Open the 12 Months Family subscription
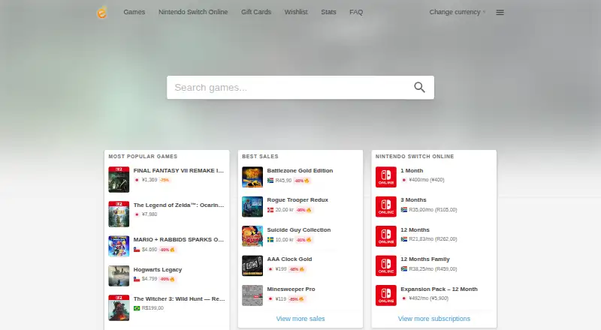The width and height of the screenshot is (601, 330). 425,259
